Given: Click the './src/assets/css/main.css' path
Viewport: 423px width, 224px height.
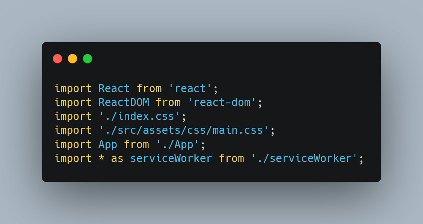Looking at the screenshot, I should (184, 130).
